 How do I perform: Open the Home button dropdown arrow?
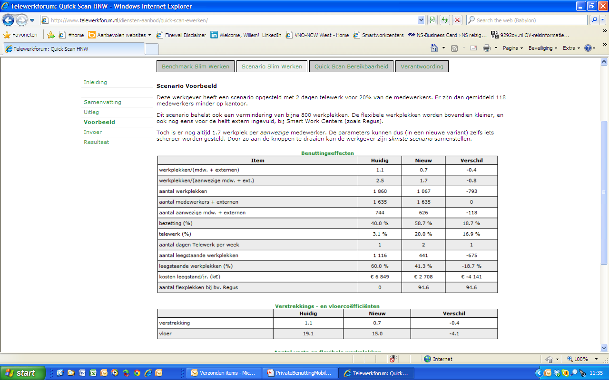pos(443,48)
